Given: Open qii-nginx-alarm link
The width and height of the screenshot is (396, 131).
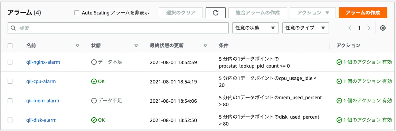Looking at the screenshot, I should pyautogui.click(x=43, y=62).
